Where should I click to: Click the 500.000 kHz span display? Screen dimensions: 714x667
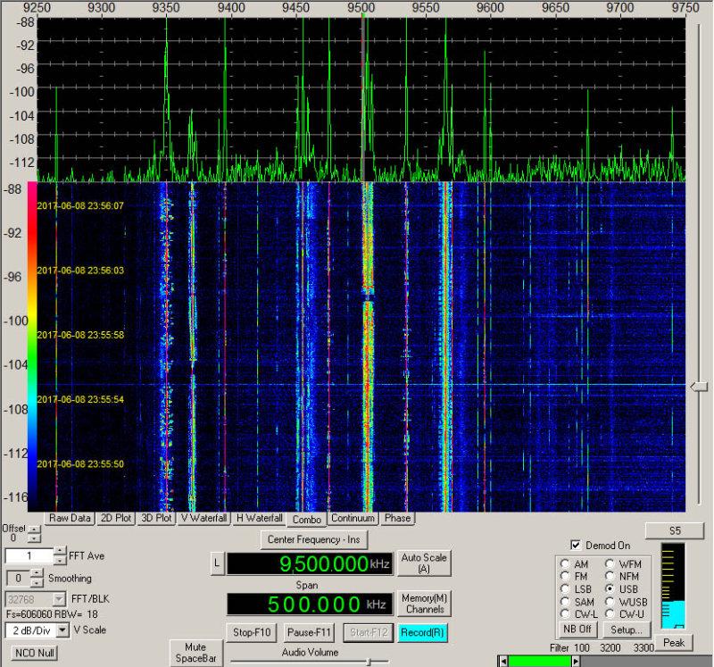coord(310,604)
